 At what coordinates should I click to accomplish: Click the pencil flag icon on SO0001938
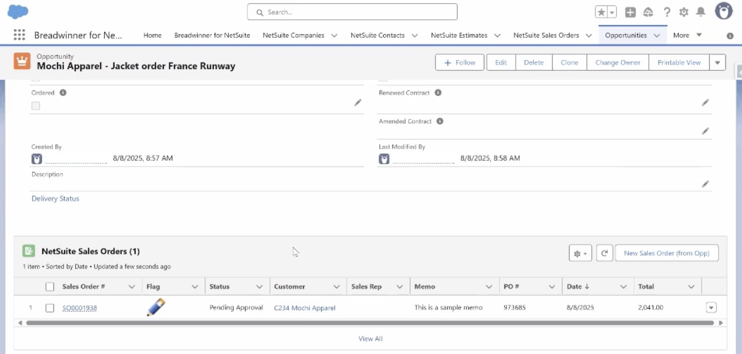pos(156,306)
